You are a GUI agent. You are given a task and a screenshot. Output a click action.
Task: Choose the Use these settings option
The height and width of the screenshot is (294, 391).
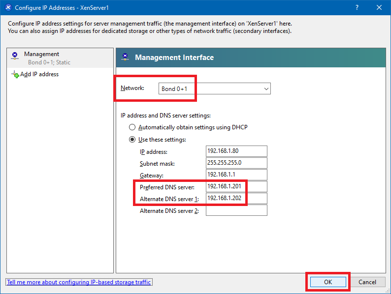[132, 140]
